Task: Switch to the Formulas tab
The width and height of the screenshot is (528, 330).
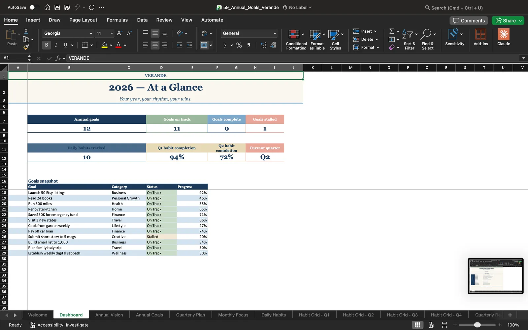Action: click(x=117, y=20)
